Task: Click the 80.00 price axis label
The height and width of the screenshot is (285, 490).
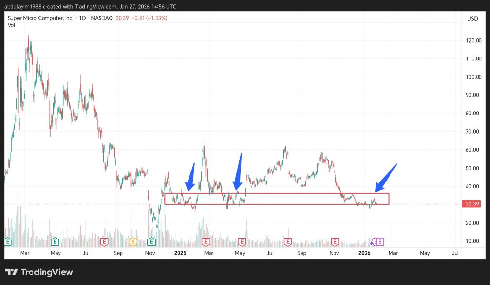Action: tap(472, 113)
